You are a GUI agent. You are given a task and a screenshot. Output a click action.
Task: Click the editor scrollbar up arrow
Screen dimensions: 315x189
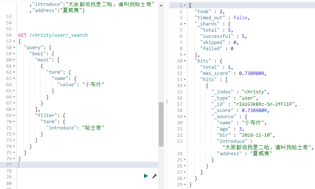pyautogui.click(x=161, y=5)
